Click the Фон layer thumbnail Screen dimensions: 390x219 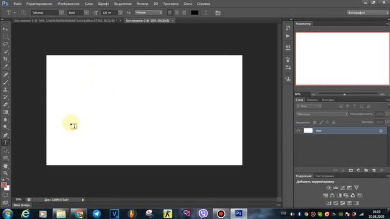click(x=308, y=130)
